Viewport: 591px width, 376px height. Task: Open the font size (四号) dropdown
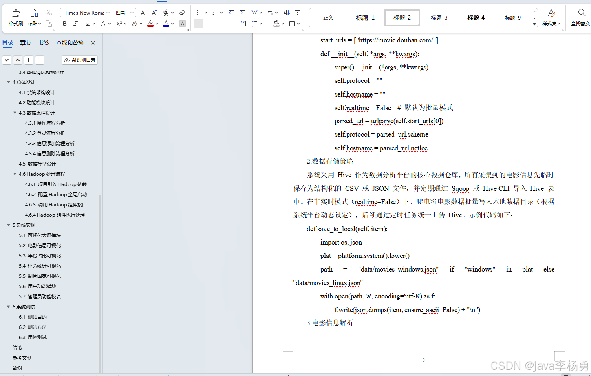coord(124,12)
